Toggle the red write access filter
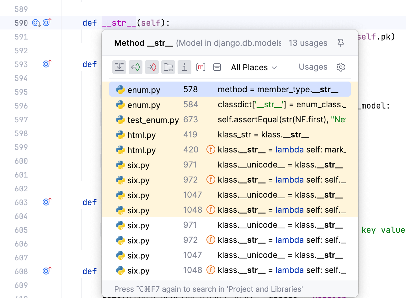Screen dimensions: 406x298 pos(152,67)
